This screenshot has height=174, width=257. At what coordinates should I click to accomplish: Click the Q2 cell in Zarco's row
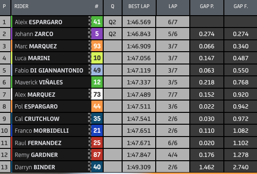[x=113, y=34]
